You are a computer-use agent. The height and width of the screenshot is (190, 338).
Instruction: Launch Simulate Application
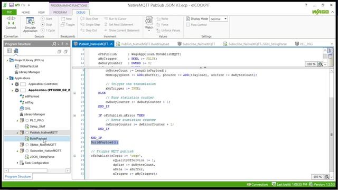click(x=30, y=25)
